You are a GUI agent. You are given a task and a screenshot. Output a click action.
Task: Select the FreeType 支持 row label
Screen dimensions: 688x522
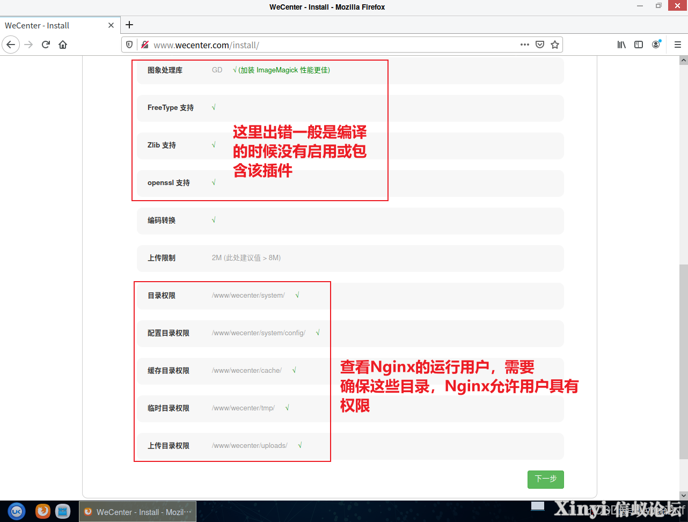click(x=171, y=108)
